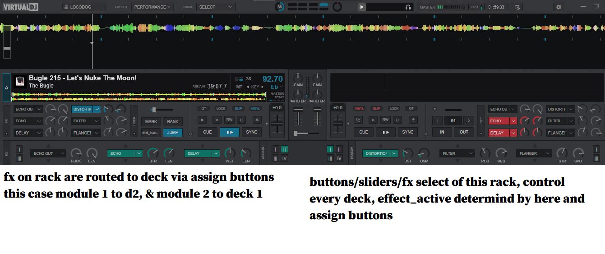Viewport: 605px width, 254px height.
Task: Click the loop IN button on right deck
Action: 442,132
